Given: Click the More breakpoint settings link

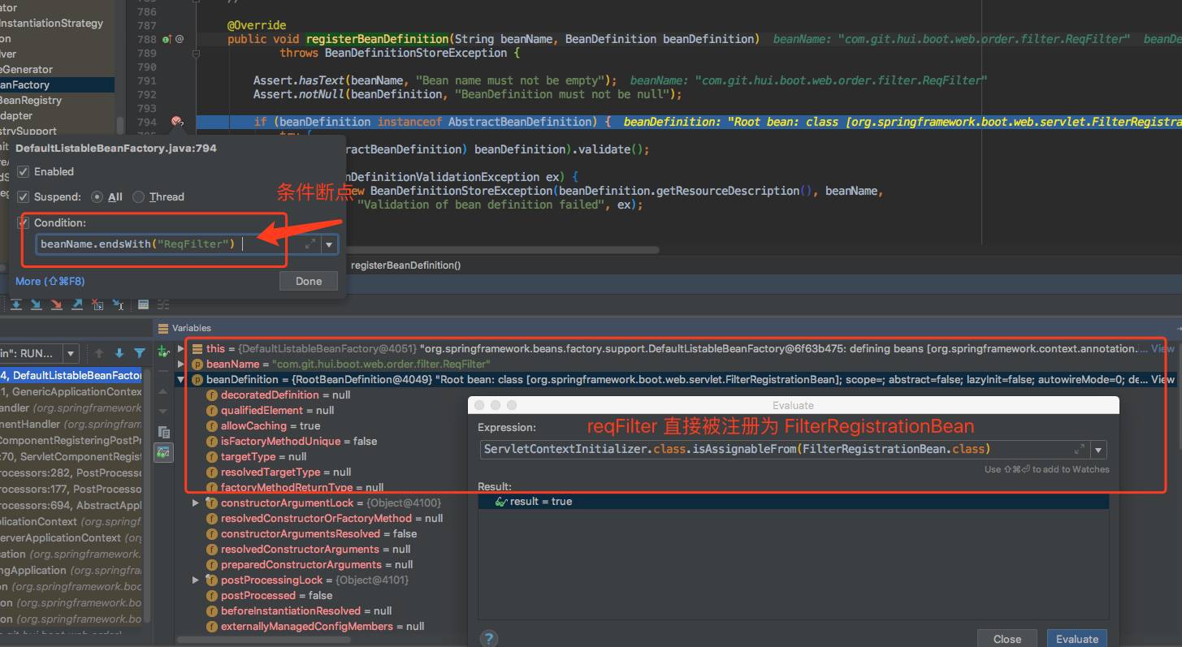Looking at the screenshot, I should pyautogui.click(x=50, y=281).
